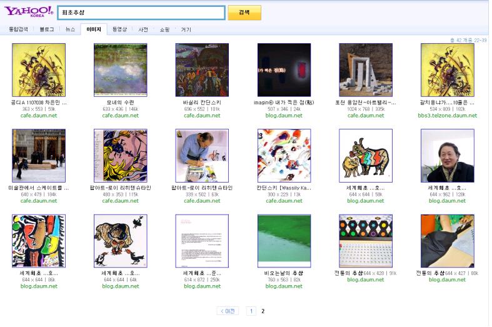Open cafe.daum.net link under 미술관에서 스케이트를
Viewport: 492px width, 327px height.
[x=39, y=201]
